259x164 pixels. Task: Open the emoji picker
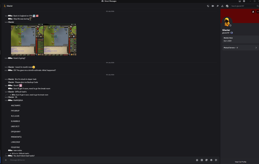pos(211,160)
